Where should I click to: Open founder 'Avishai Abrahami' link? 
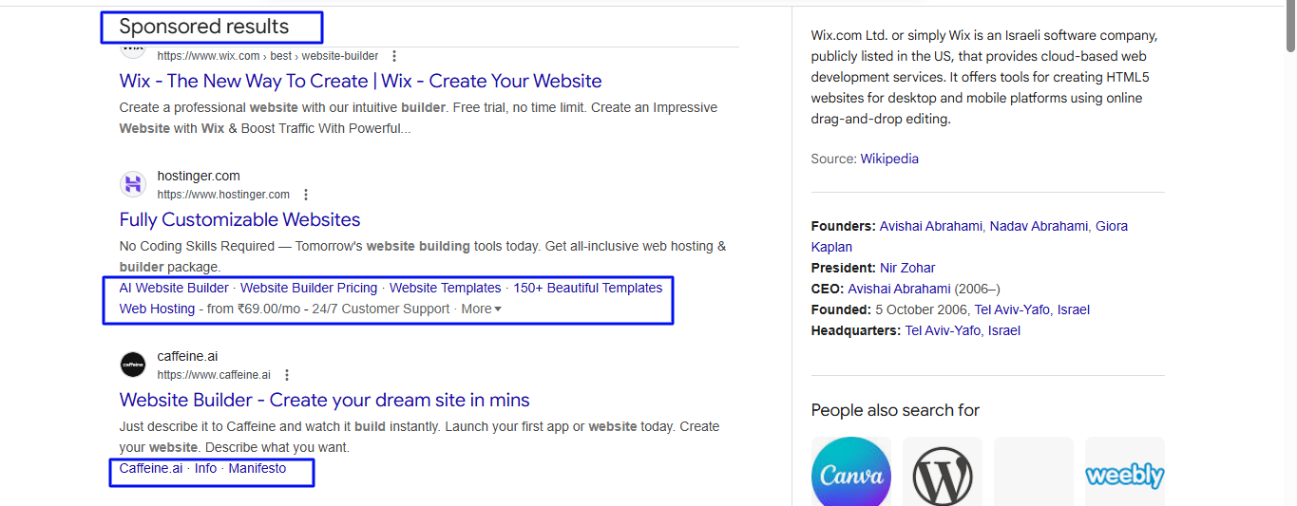point(931,226)
